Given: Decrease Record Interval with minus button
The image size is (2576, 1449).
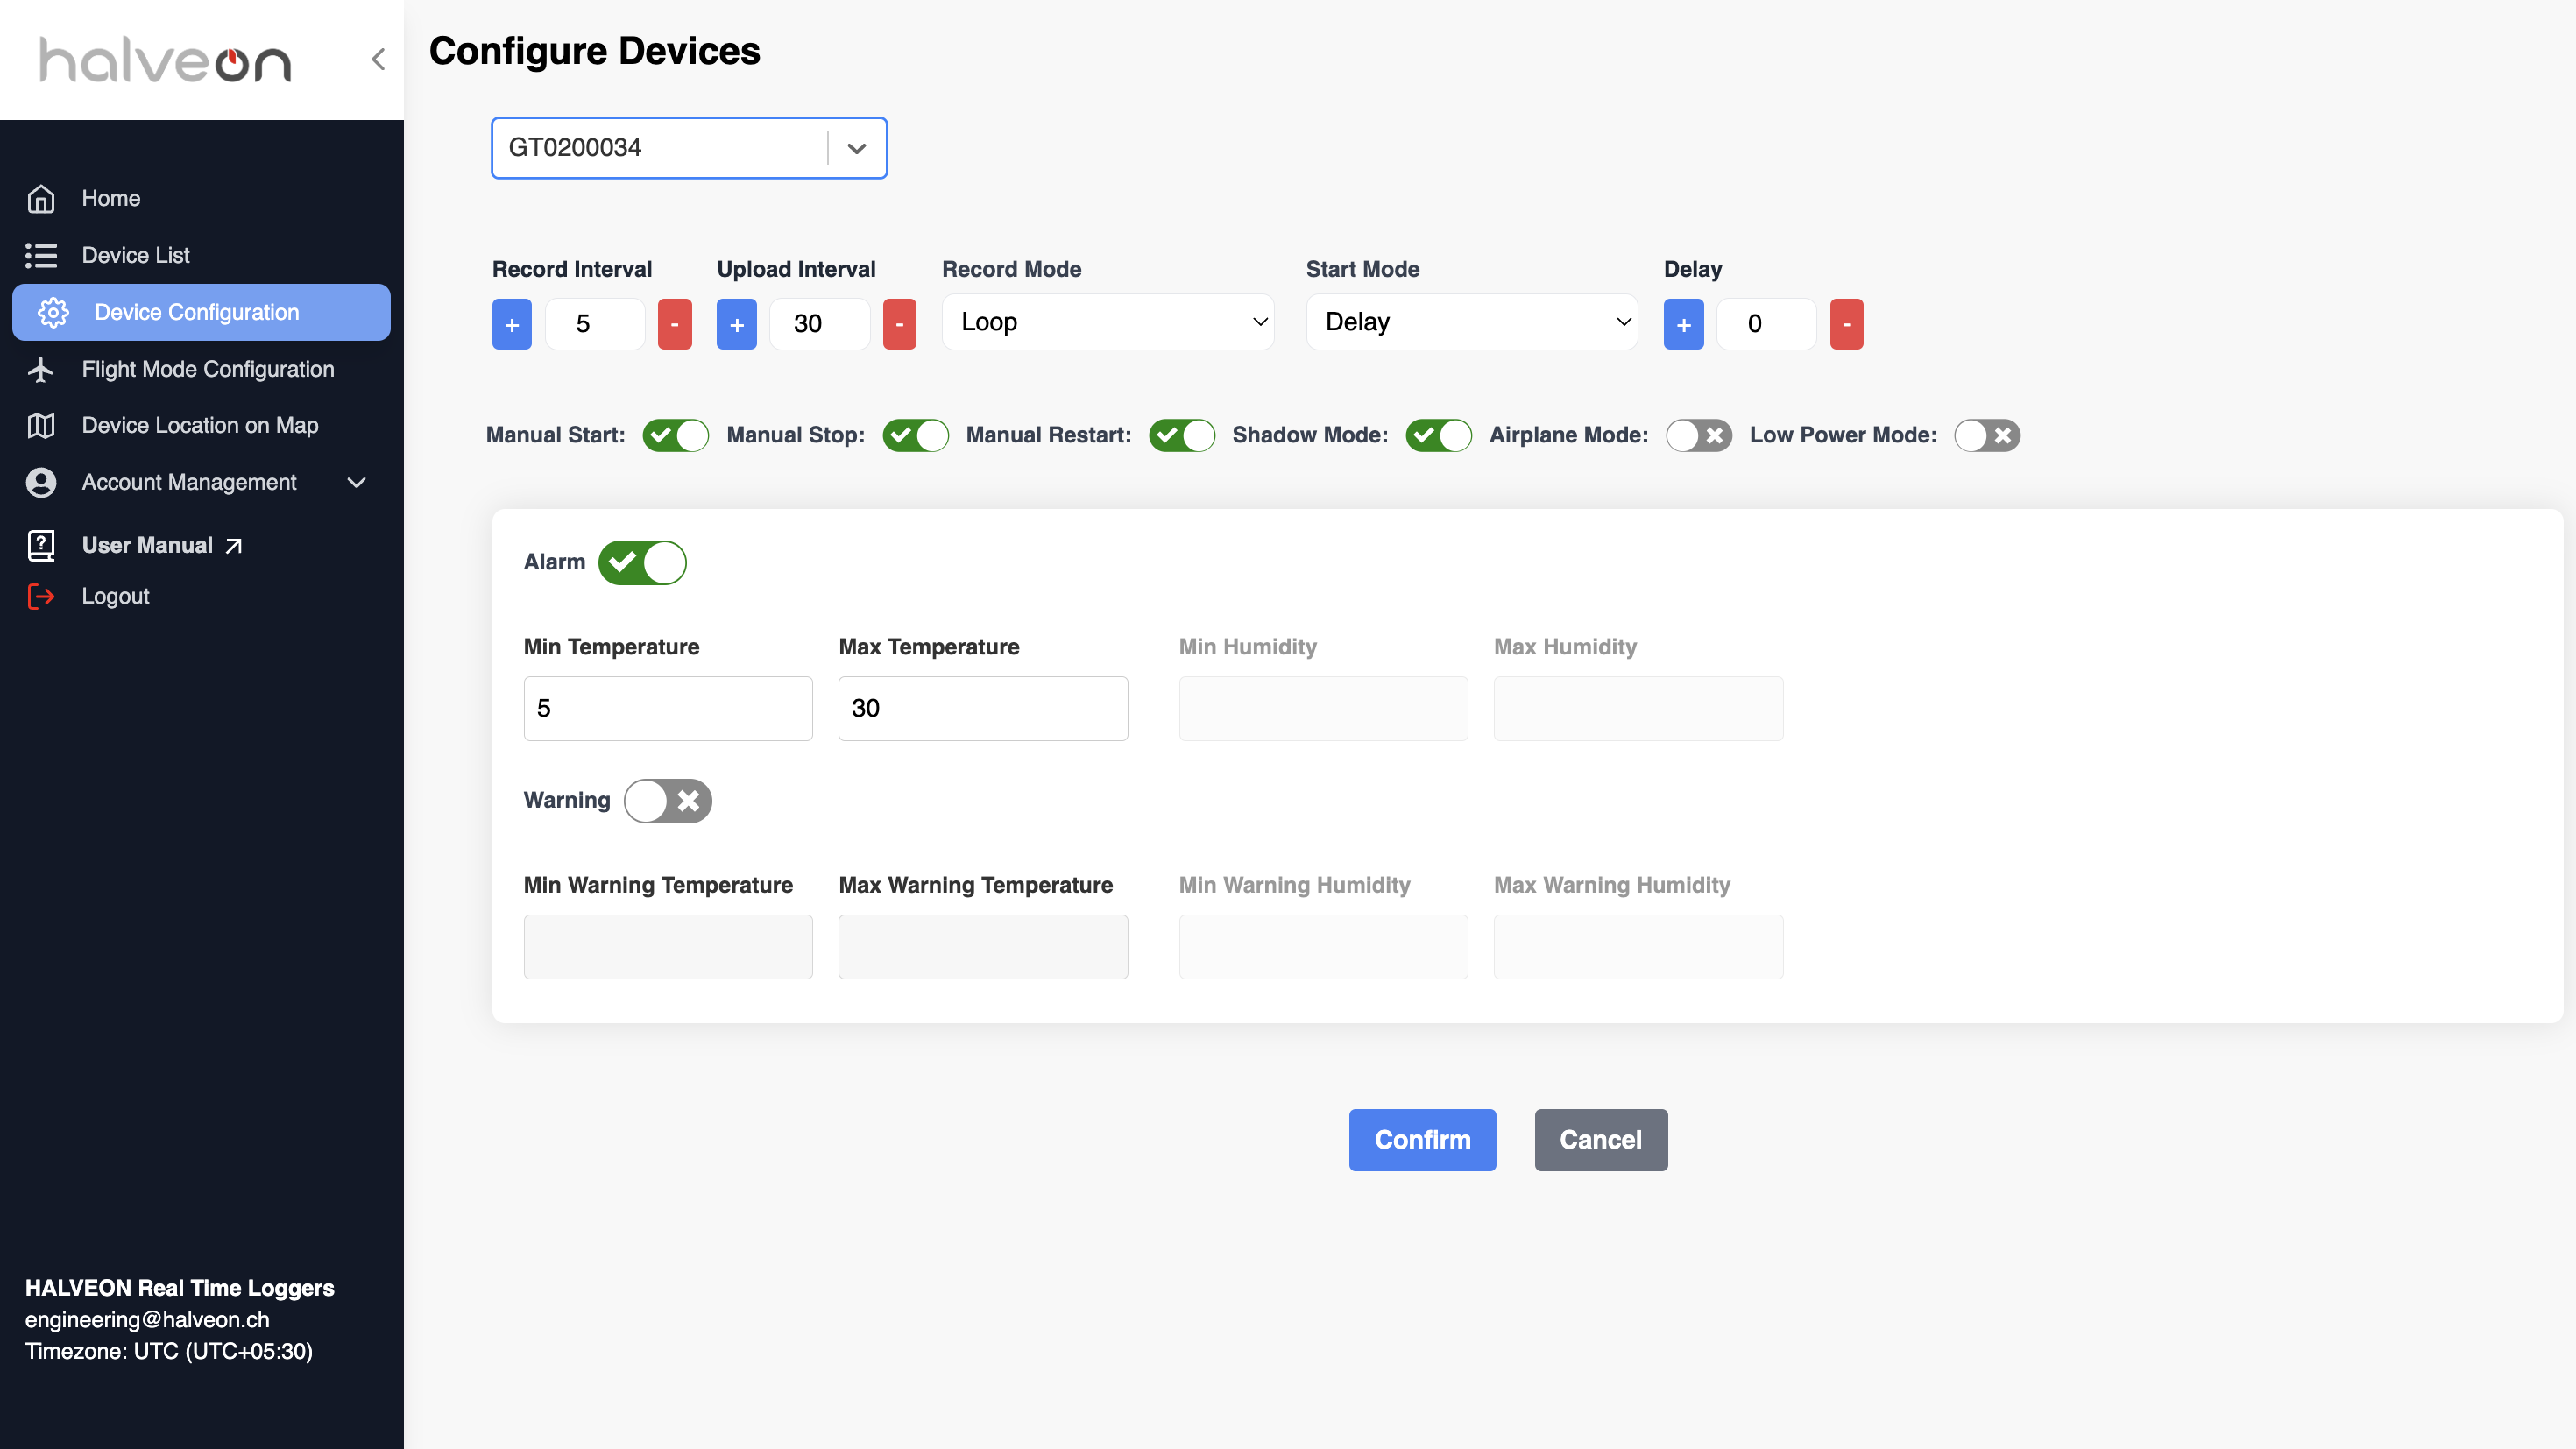Looking at the screenshot, I should pos(675,324).
